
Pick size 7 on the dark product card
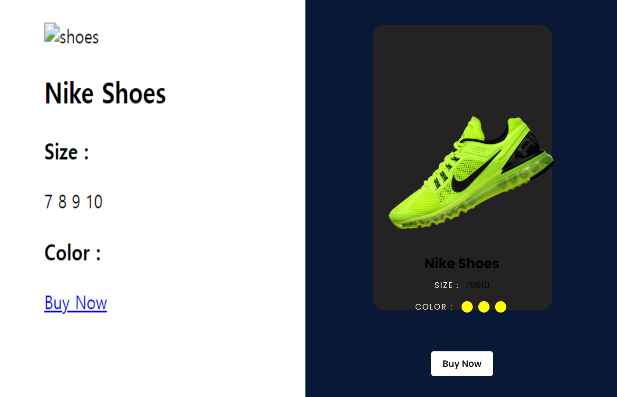(x=467, y=285)
